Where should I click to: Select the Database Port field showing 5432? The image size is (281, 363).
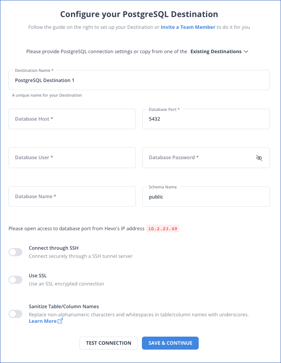(206, 119)
